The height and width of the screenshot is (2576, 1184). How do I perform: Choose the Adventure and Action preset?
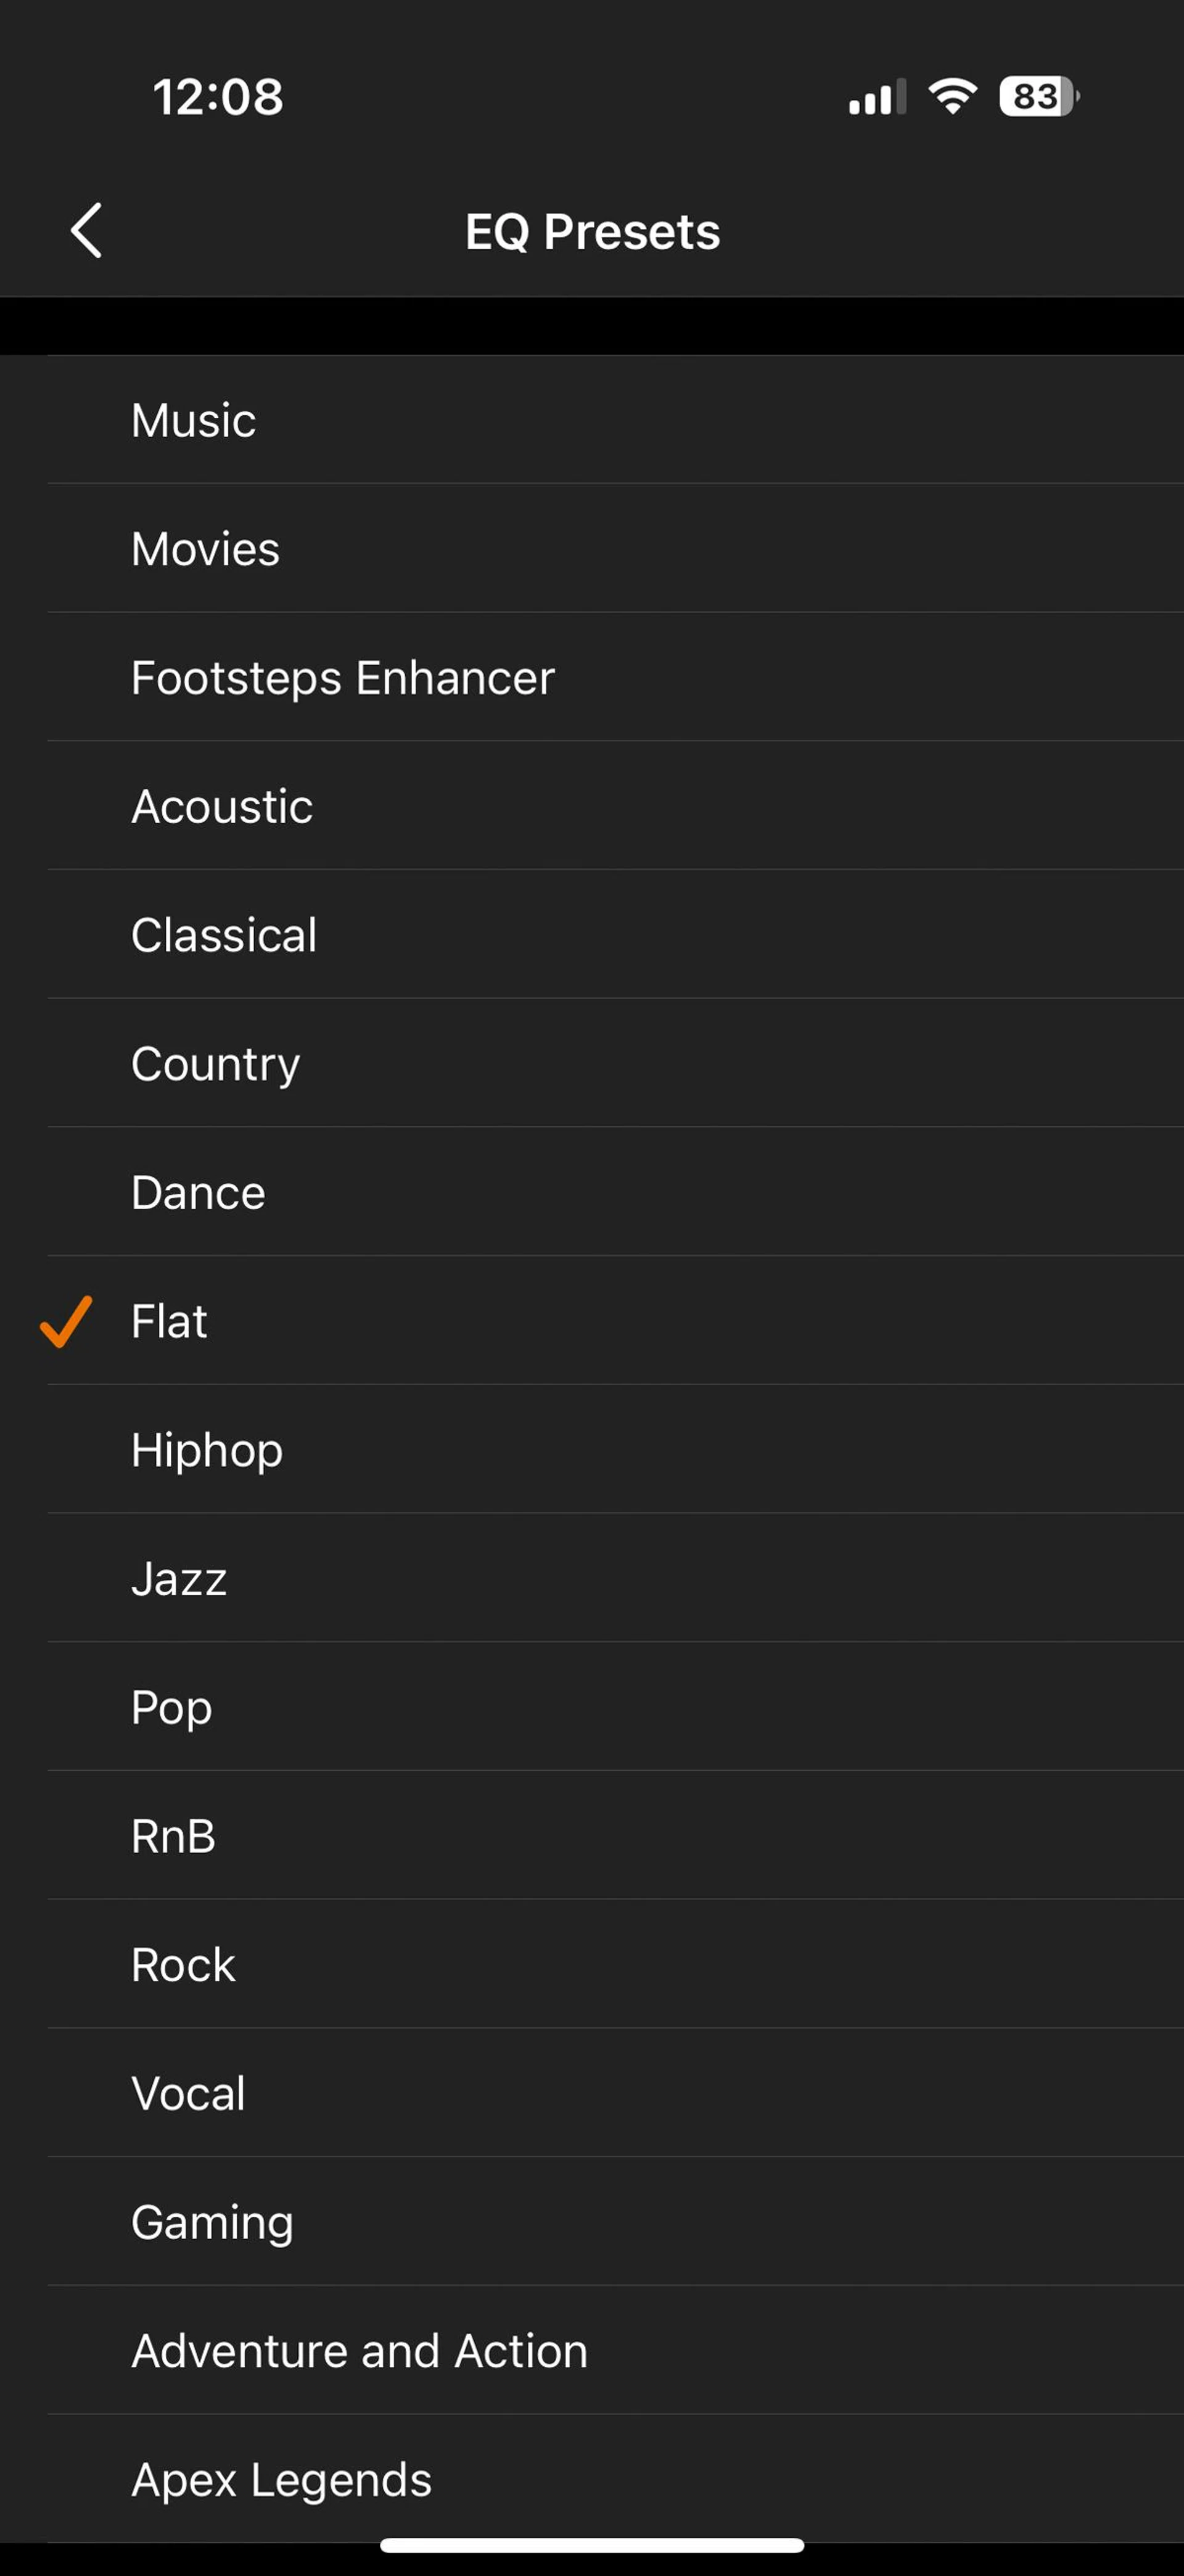(x=360, y=2351)
